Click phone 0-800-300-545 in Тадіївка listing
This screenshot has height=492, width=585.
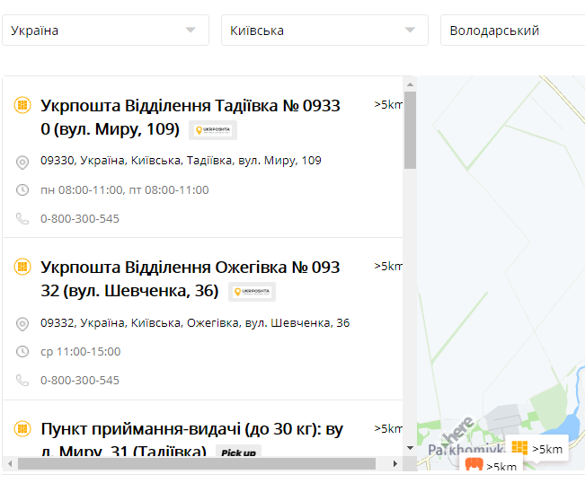80,218
